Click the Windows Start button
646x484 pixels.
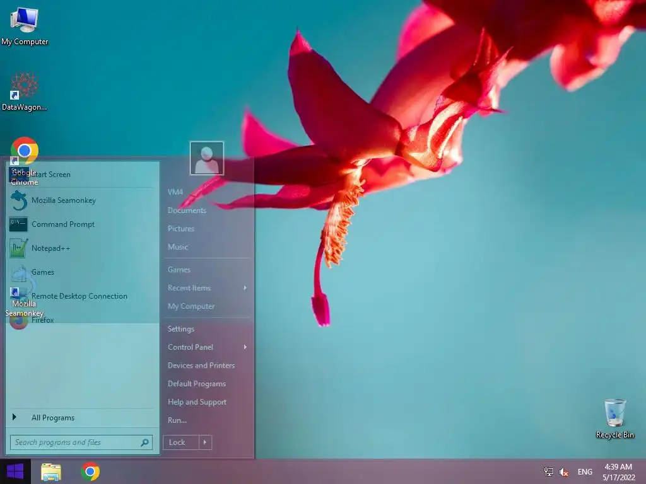click(x=15, y=471)
